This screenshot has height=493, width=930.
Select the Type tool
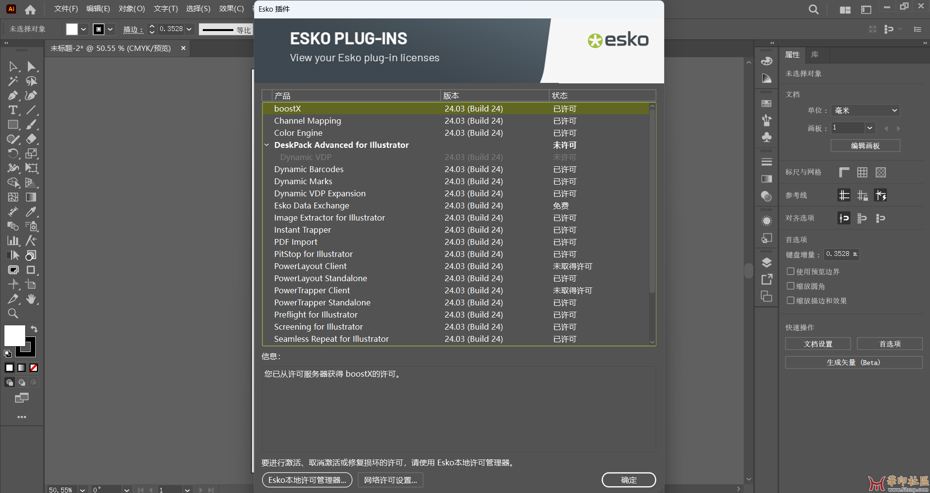point(13,110)
